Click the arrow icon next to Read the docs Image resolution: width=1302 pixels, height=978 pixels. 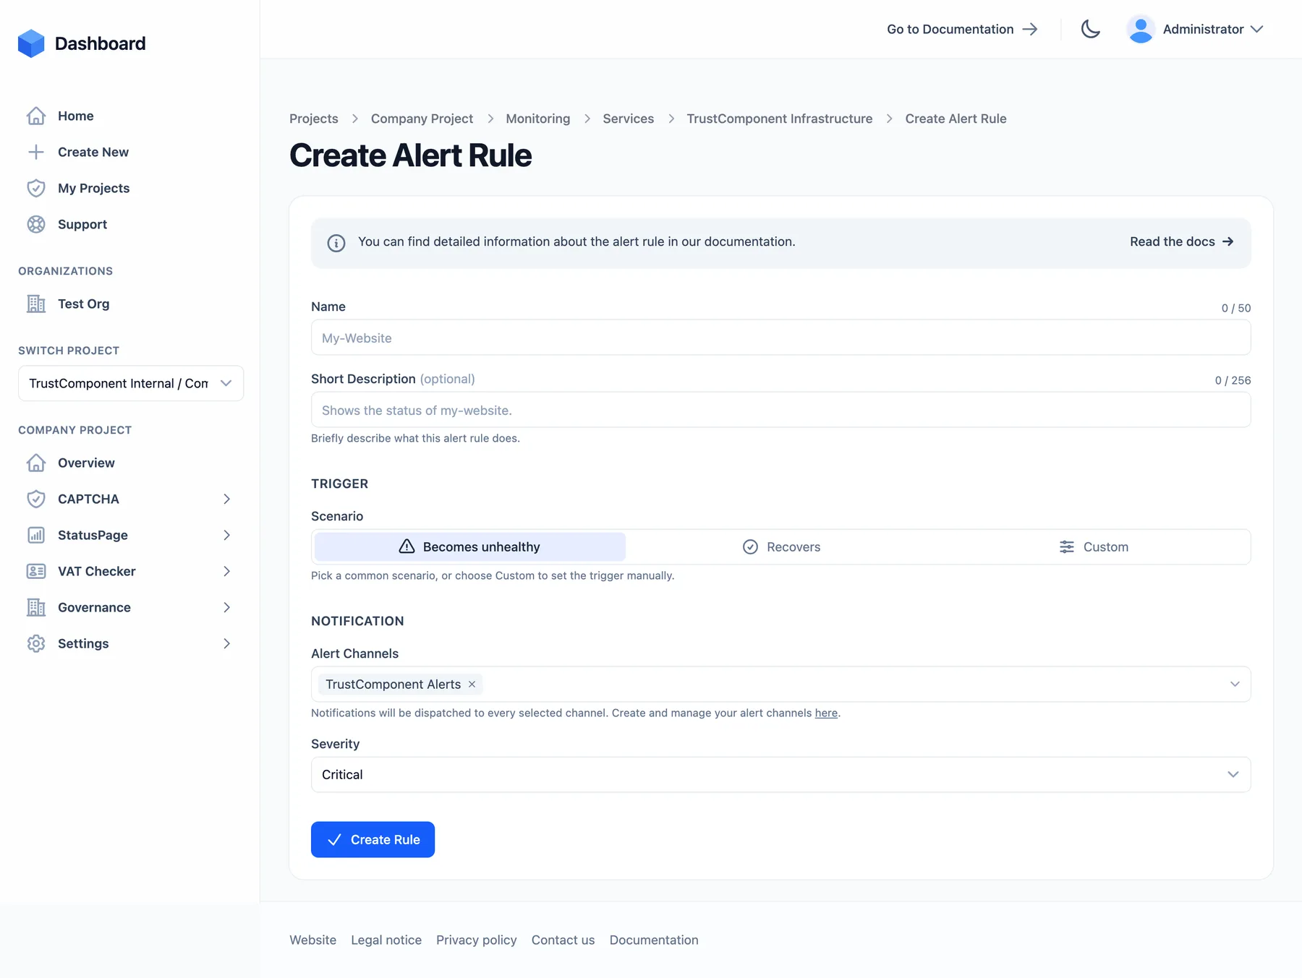pos(1227,241)
